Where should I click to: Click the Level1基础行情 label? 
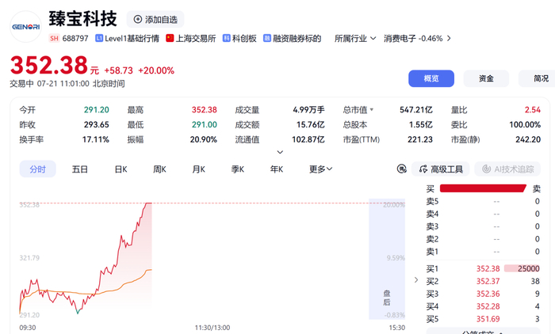click(x=128, y=38)
